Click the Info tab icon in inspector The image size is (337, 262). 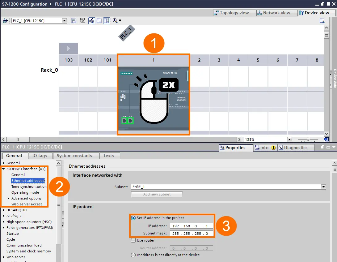(x=257, y=148)
